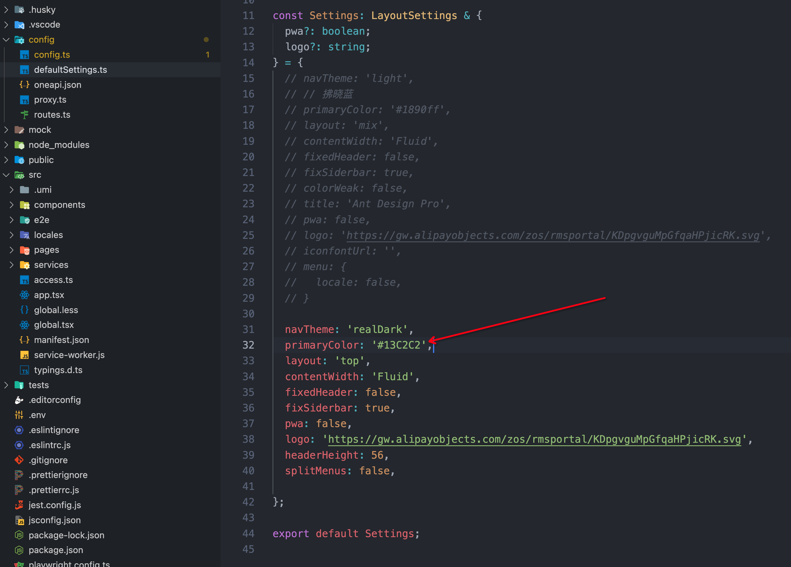Click the Git icon beside .gitignore
This screenshot has height=567, width=791.
19,460
